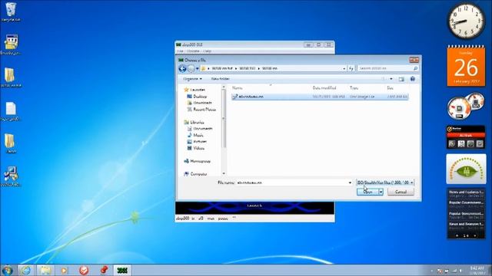Click the navigation pane scrollbar down arrow

click(224, 173)
